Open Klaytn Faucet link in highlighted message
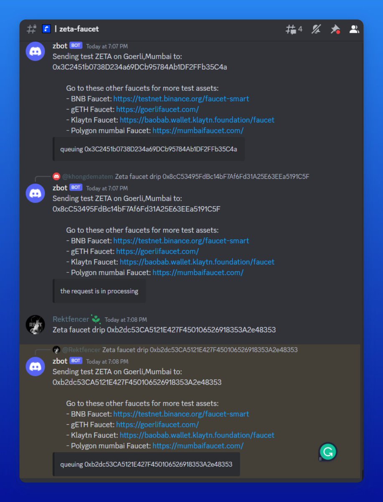383x502 pixels. 197,435
